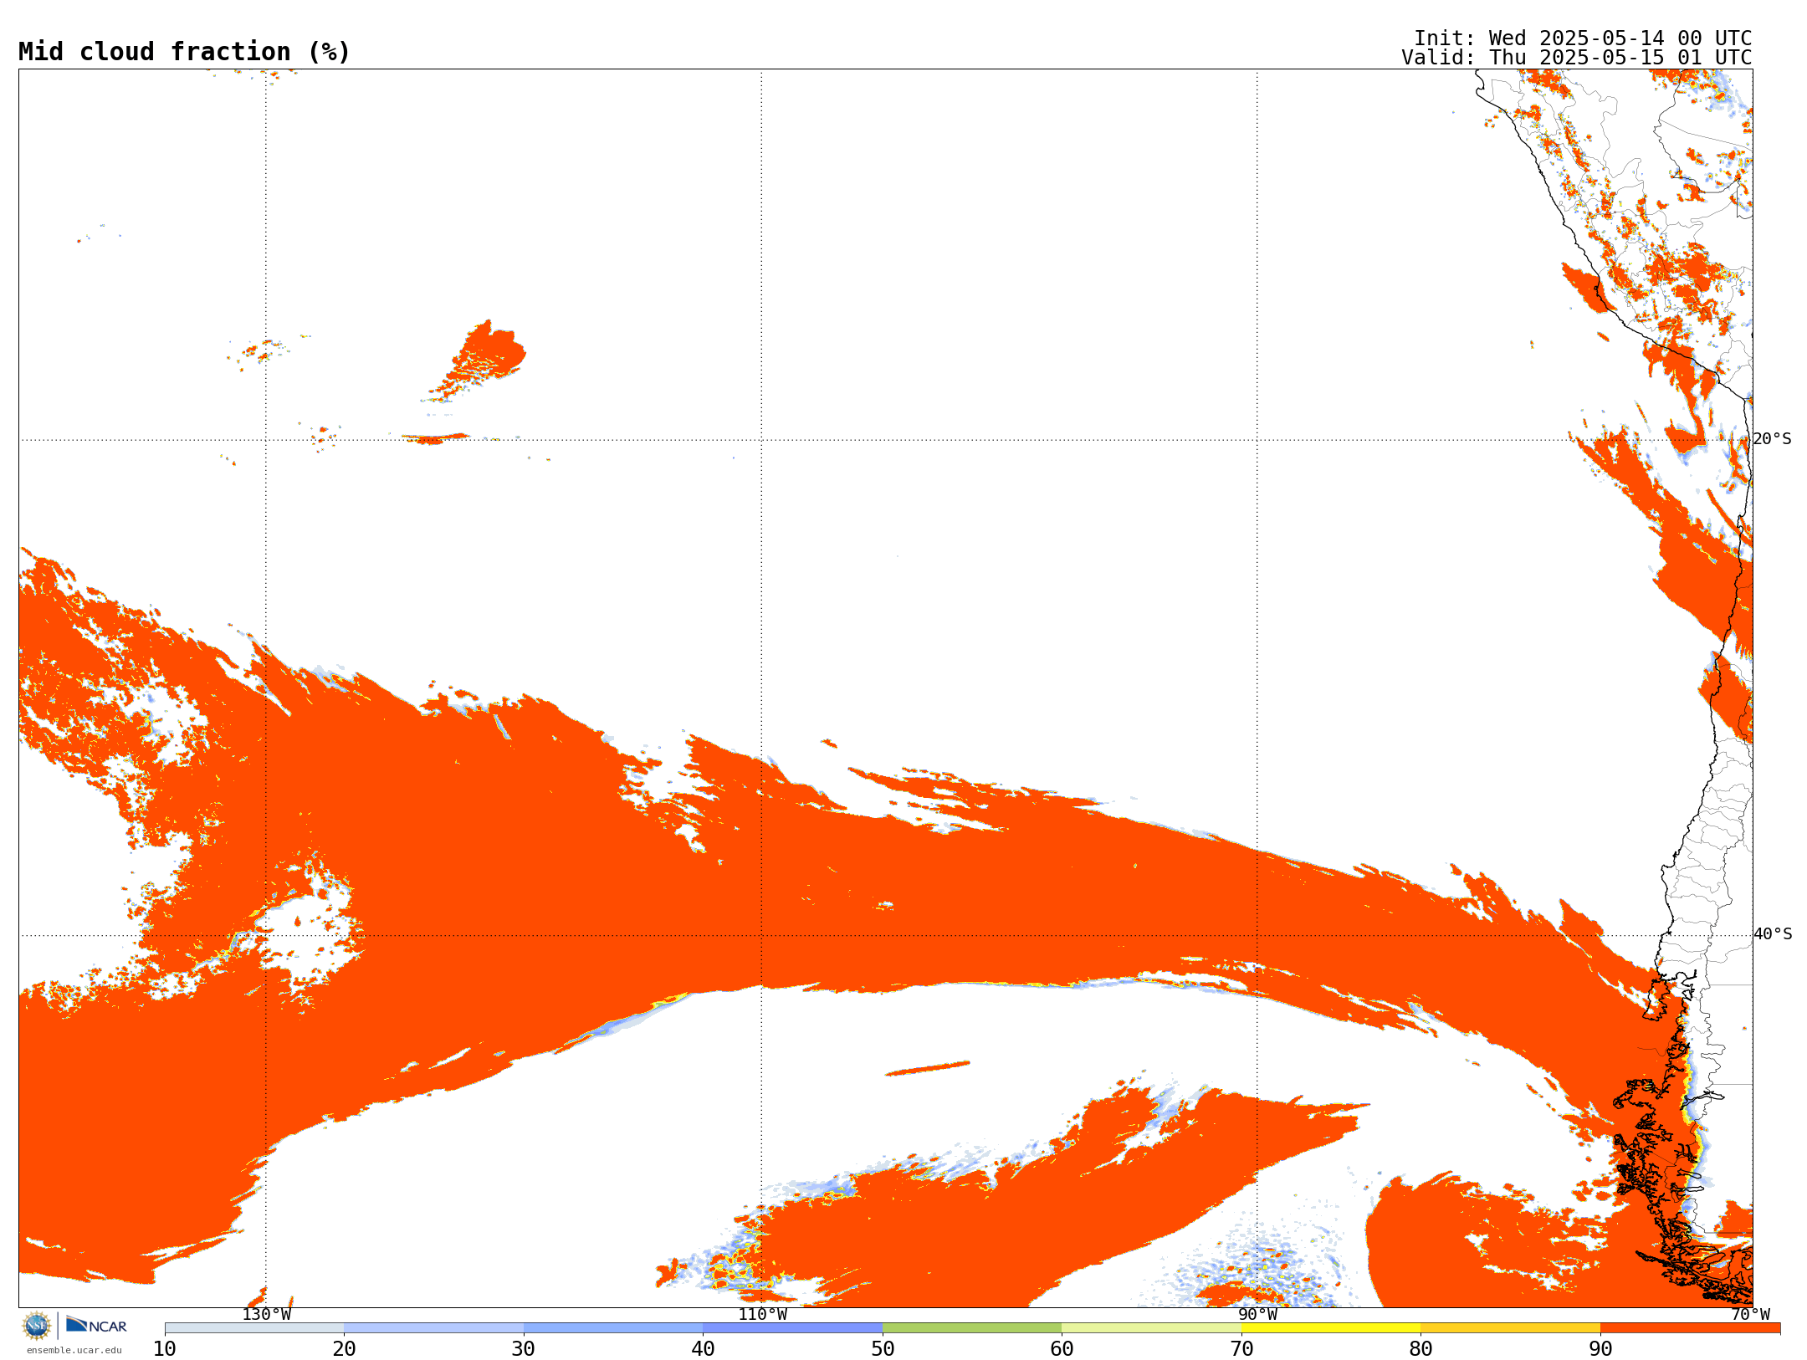The image size is (1807, 1360).
Task: Click colorbar tick label 70
Action: [1241, 1349]
